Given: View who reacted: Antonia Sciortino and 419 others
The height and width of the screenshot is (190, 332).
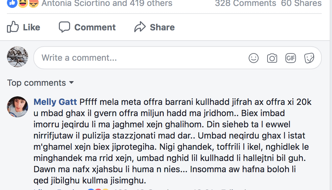Looking at the screenshot, I should click(x=107, y=4).
